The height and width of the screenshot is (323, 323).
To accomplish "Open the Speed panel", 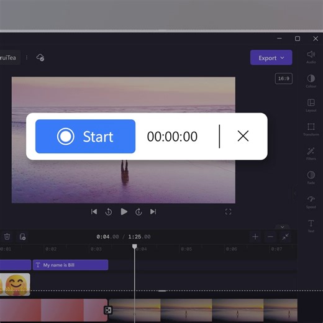I will (311, 202).
